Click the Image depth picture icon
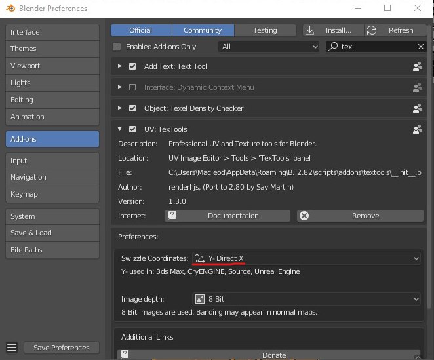This screenshot has height=360, width=434. click(x=199, y=299)
